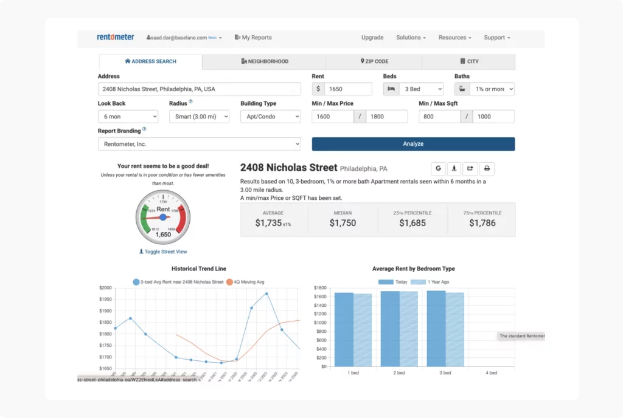Open the Beds dropdown showing 3 Bed

click(421, 89)
